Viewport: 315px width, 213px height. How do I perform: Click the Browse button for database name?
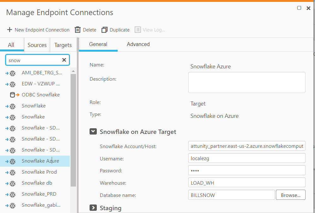click(290, 195)
